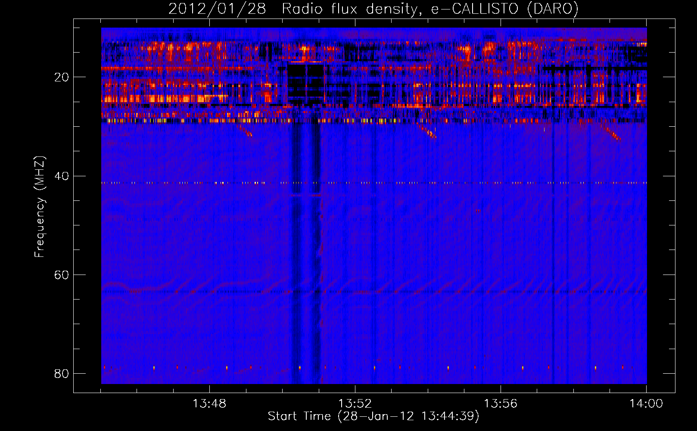Viewport: 697px width, 431px height.
Task: Click the '80' frequency tick label
Action: coord(62,373)
